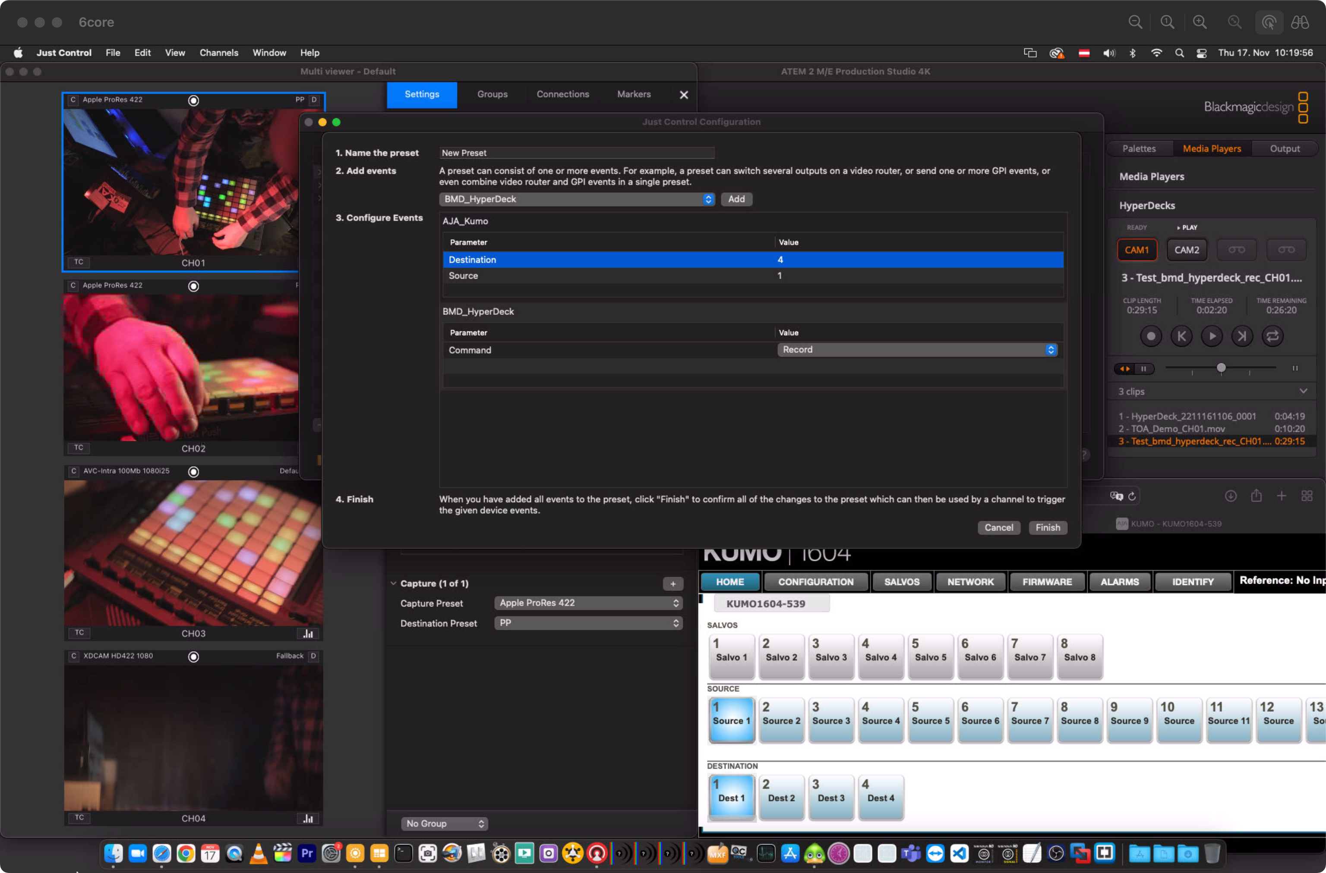This screenshot has width=1326, height=873.
Task: Open KUMO CONFIGURATION tab
Action: tap(816, 582)
